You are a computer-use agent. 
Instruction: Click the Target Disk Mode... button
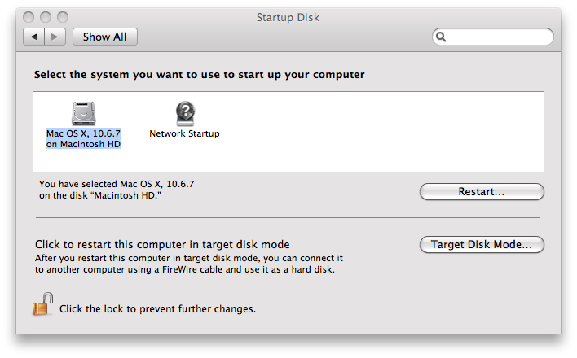pyautogui.click(x=481, y=244)
